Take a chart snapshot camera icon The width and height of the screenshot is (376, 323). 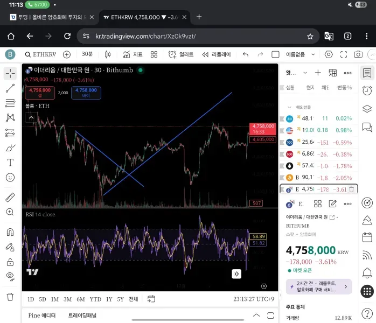pos(358,54)
